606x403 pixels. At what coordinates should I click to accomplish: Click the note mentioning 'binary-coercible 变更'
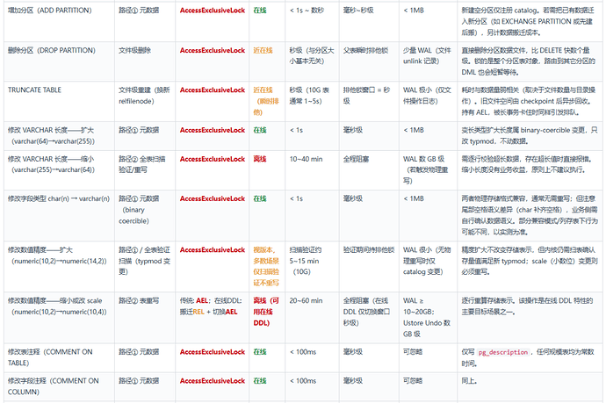tap(530, 136)
